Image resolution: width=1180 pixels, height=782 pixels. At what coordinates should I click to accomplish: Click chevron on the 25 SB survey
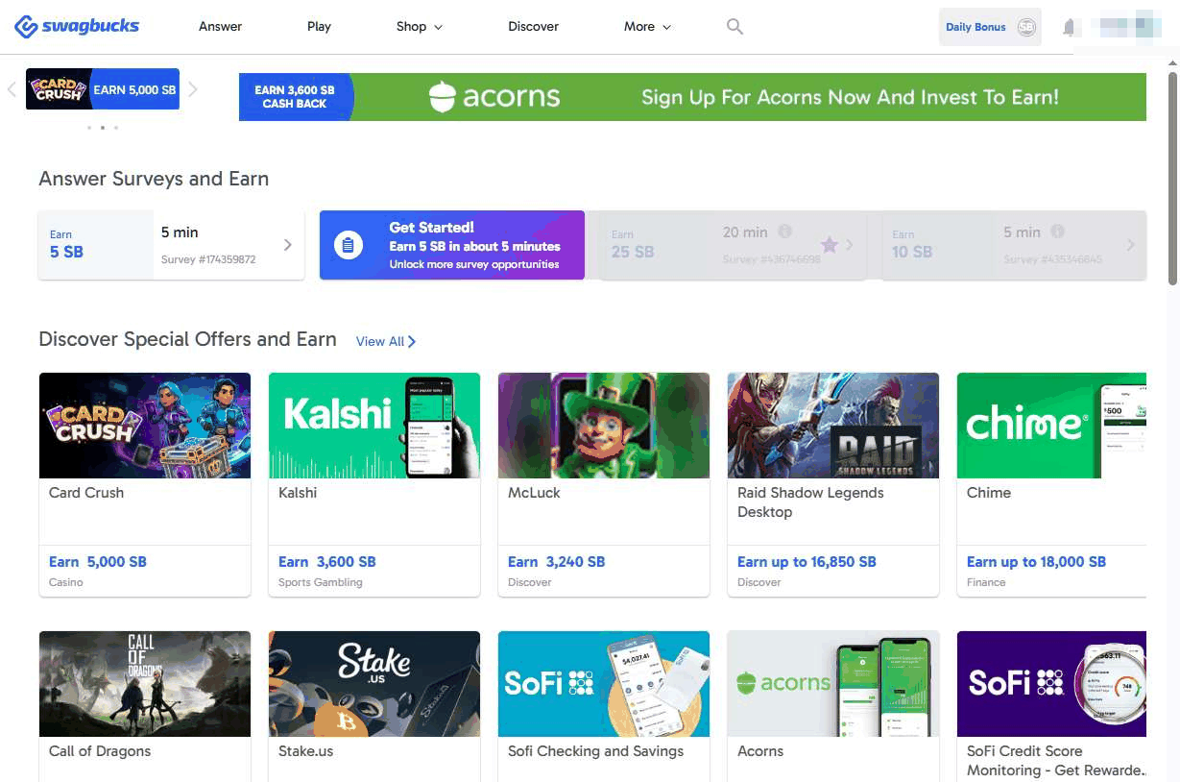pyautogui.click(x=850, y=245)
